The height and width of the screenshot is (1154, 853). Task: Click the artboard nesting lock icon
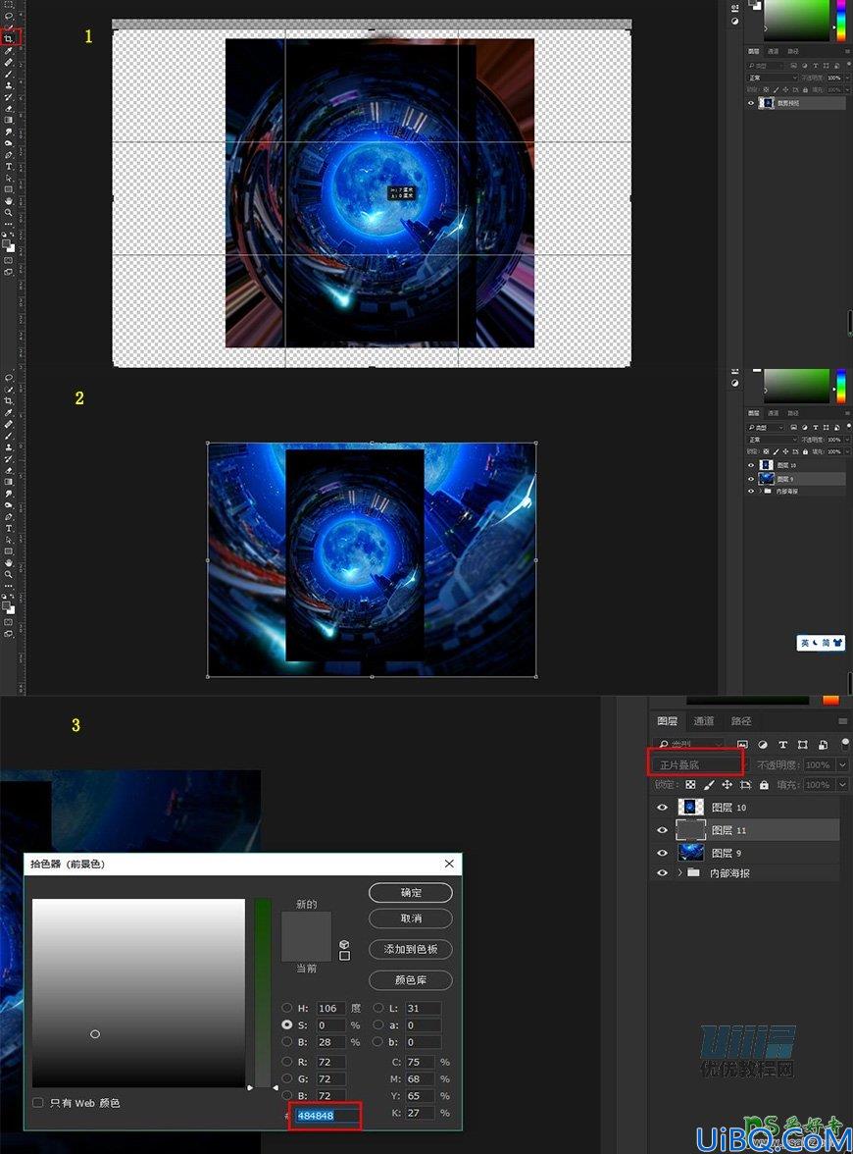point(745,785)
